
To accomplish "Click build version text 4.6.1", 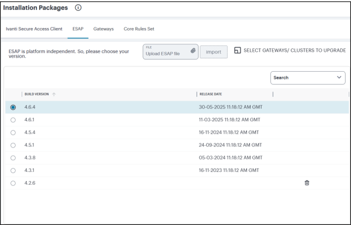I will tap(29, 119).
